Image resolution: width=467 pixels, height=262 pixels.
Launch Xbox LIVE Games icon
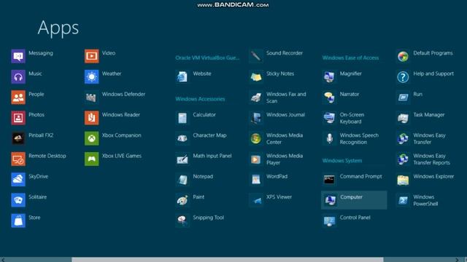click(x=92, y=159)
